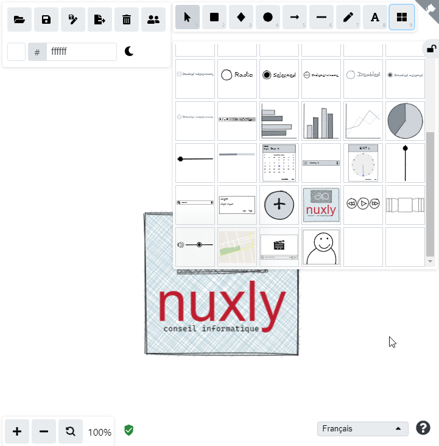
Task: Open the GitHub corner link
Action: (430, 9)
